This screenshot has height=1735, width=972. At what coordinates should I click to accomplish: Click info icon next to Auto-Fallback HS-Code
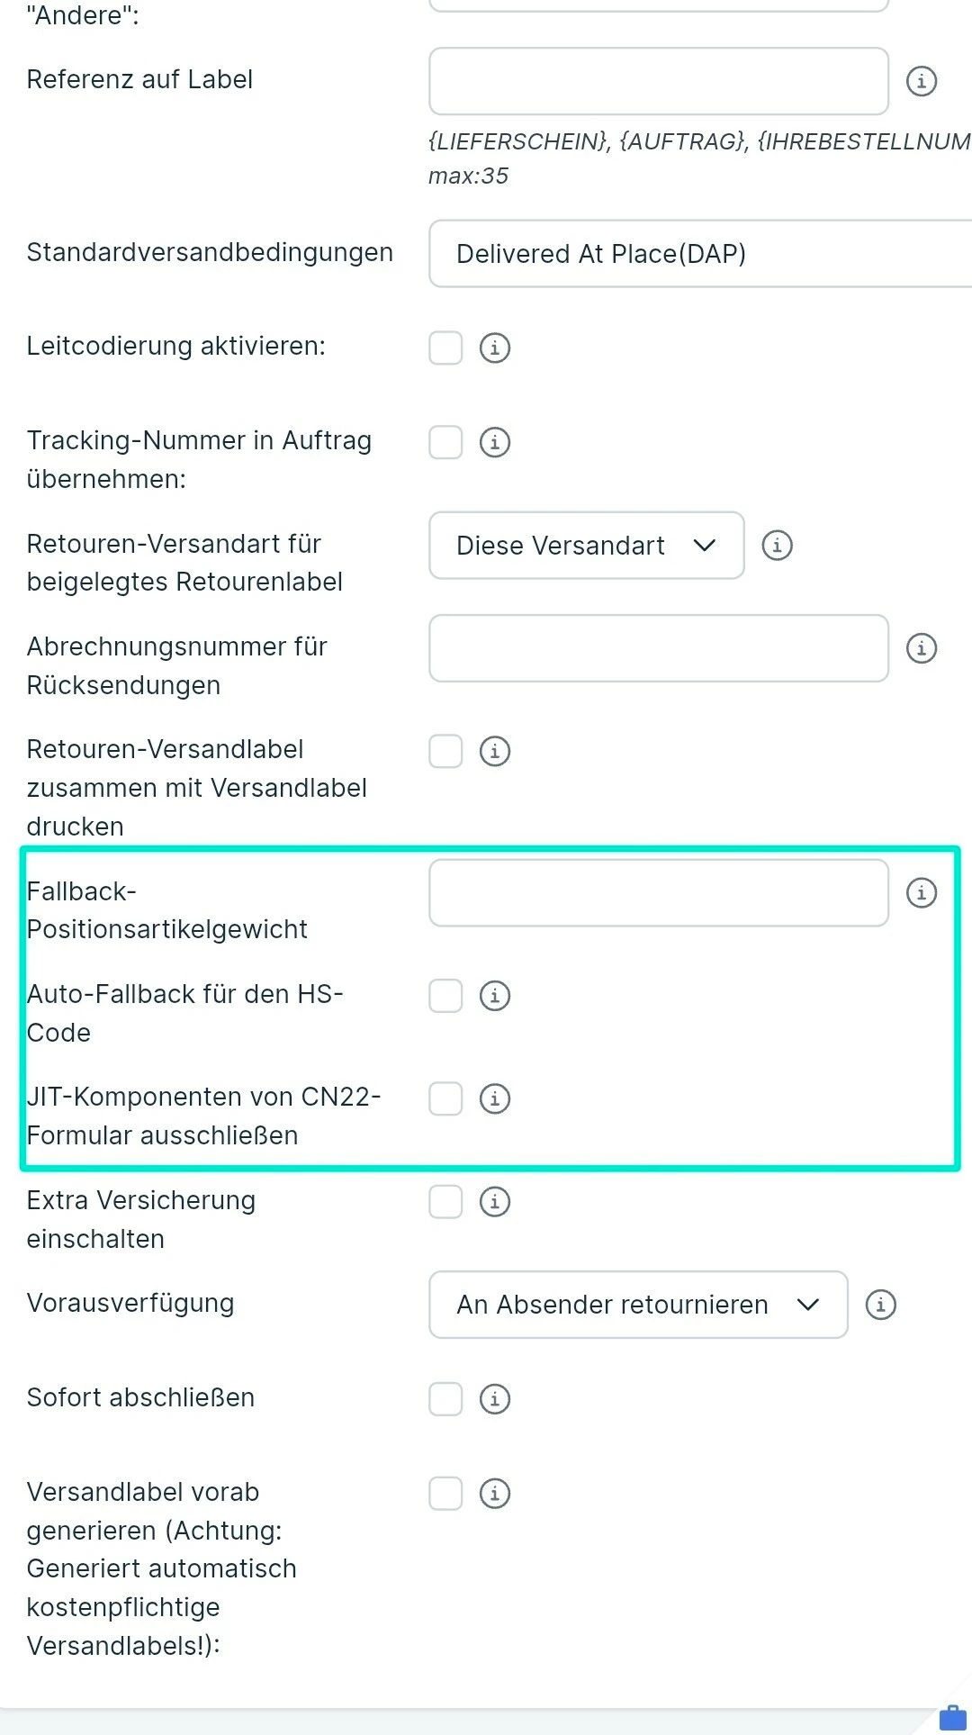494,996
